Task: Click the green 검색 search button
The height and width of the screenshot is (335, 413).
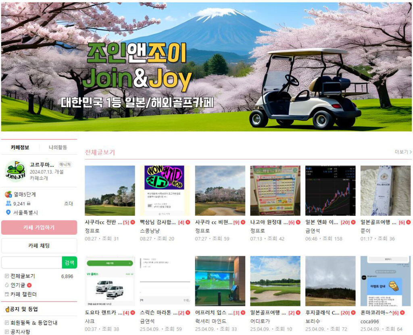Action: (69, 263)
